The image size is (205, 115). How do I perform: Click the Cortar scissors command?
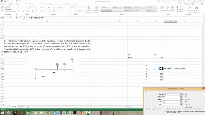pos(8,7)
